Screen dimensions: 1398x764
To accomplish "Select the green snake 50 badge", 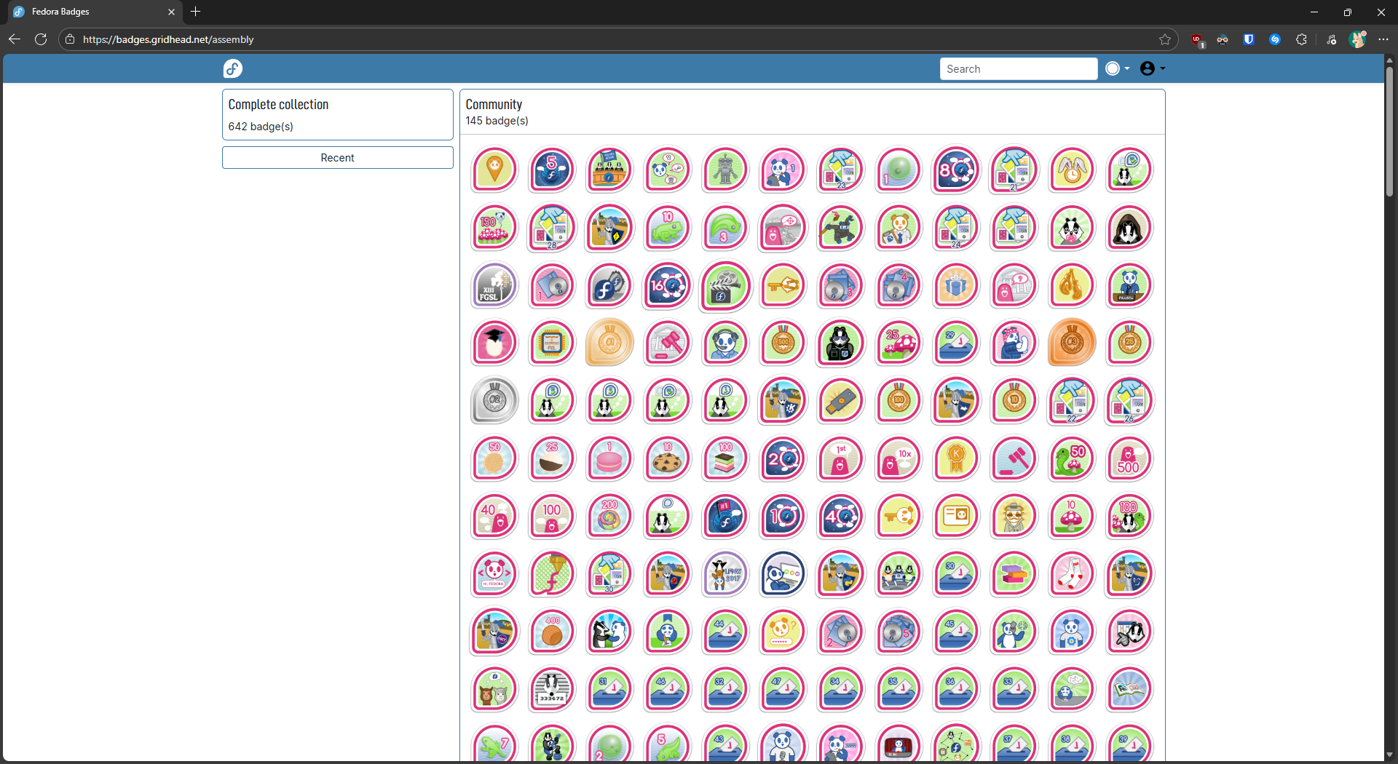I will 1071,459.
